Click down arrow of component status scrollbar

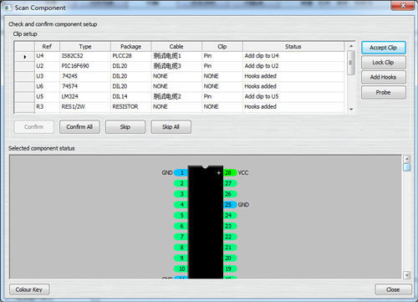407,275
